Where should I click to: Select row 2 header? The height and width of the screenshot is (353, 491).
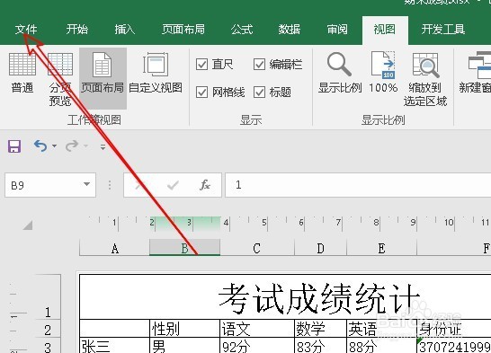pyautogui.click(x=48, y=329)
